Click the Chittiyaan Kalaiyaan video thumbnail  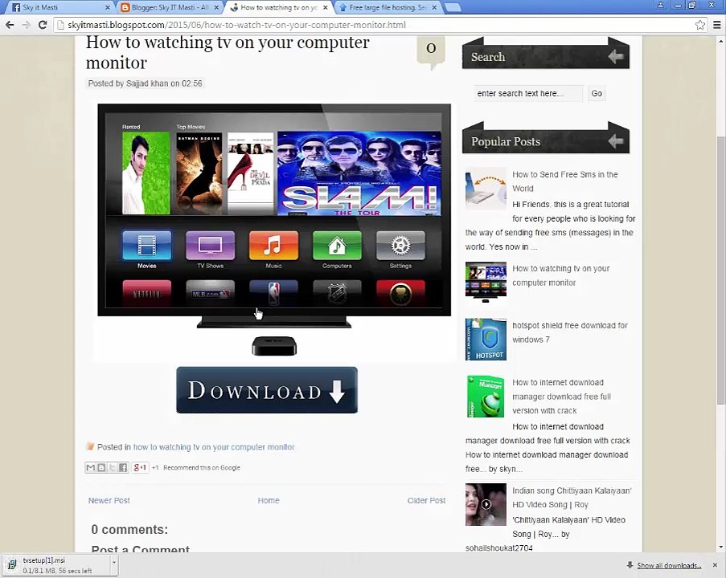click(486, 504)
